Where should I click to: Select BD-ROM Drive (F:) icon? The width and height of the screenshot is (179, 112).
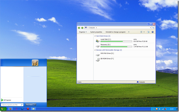point(98,60)
